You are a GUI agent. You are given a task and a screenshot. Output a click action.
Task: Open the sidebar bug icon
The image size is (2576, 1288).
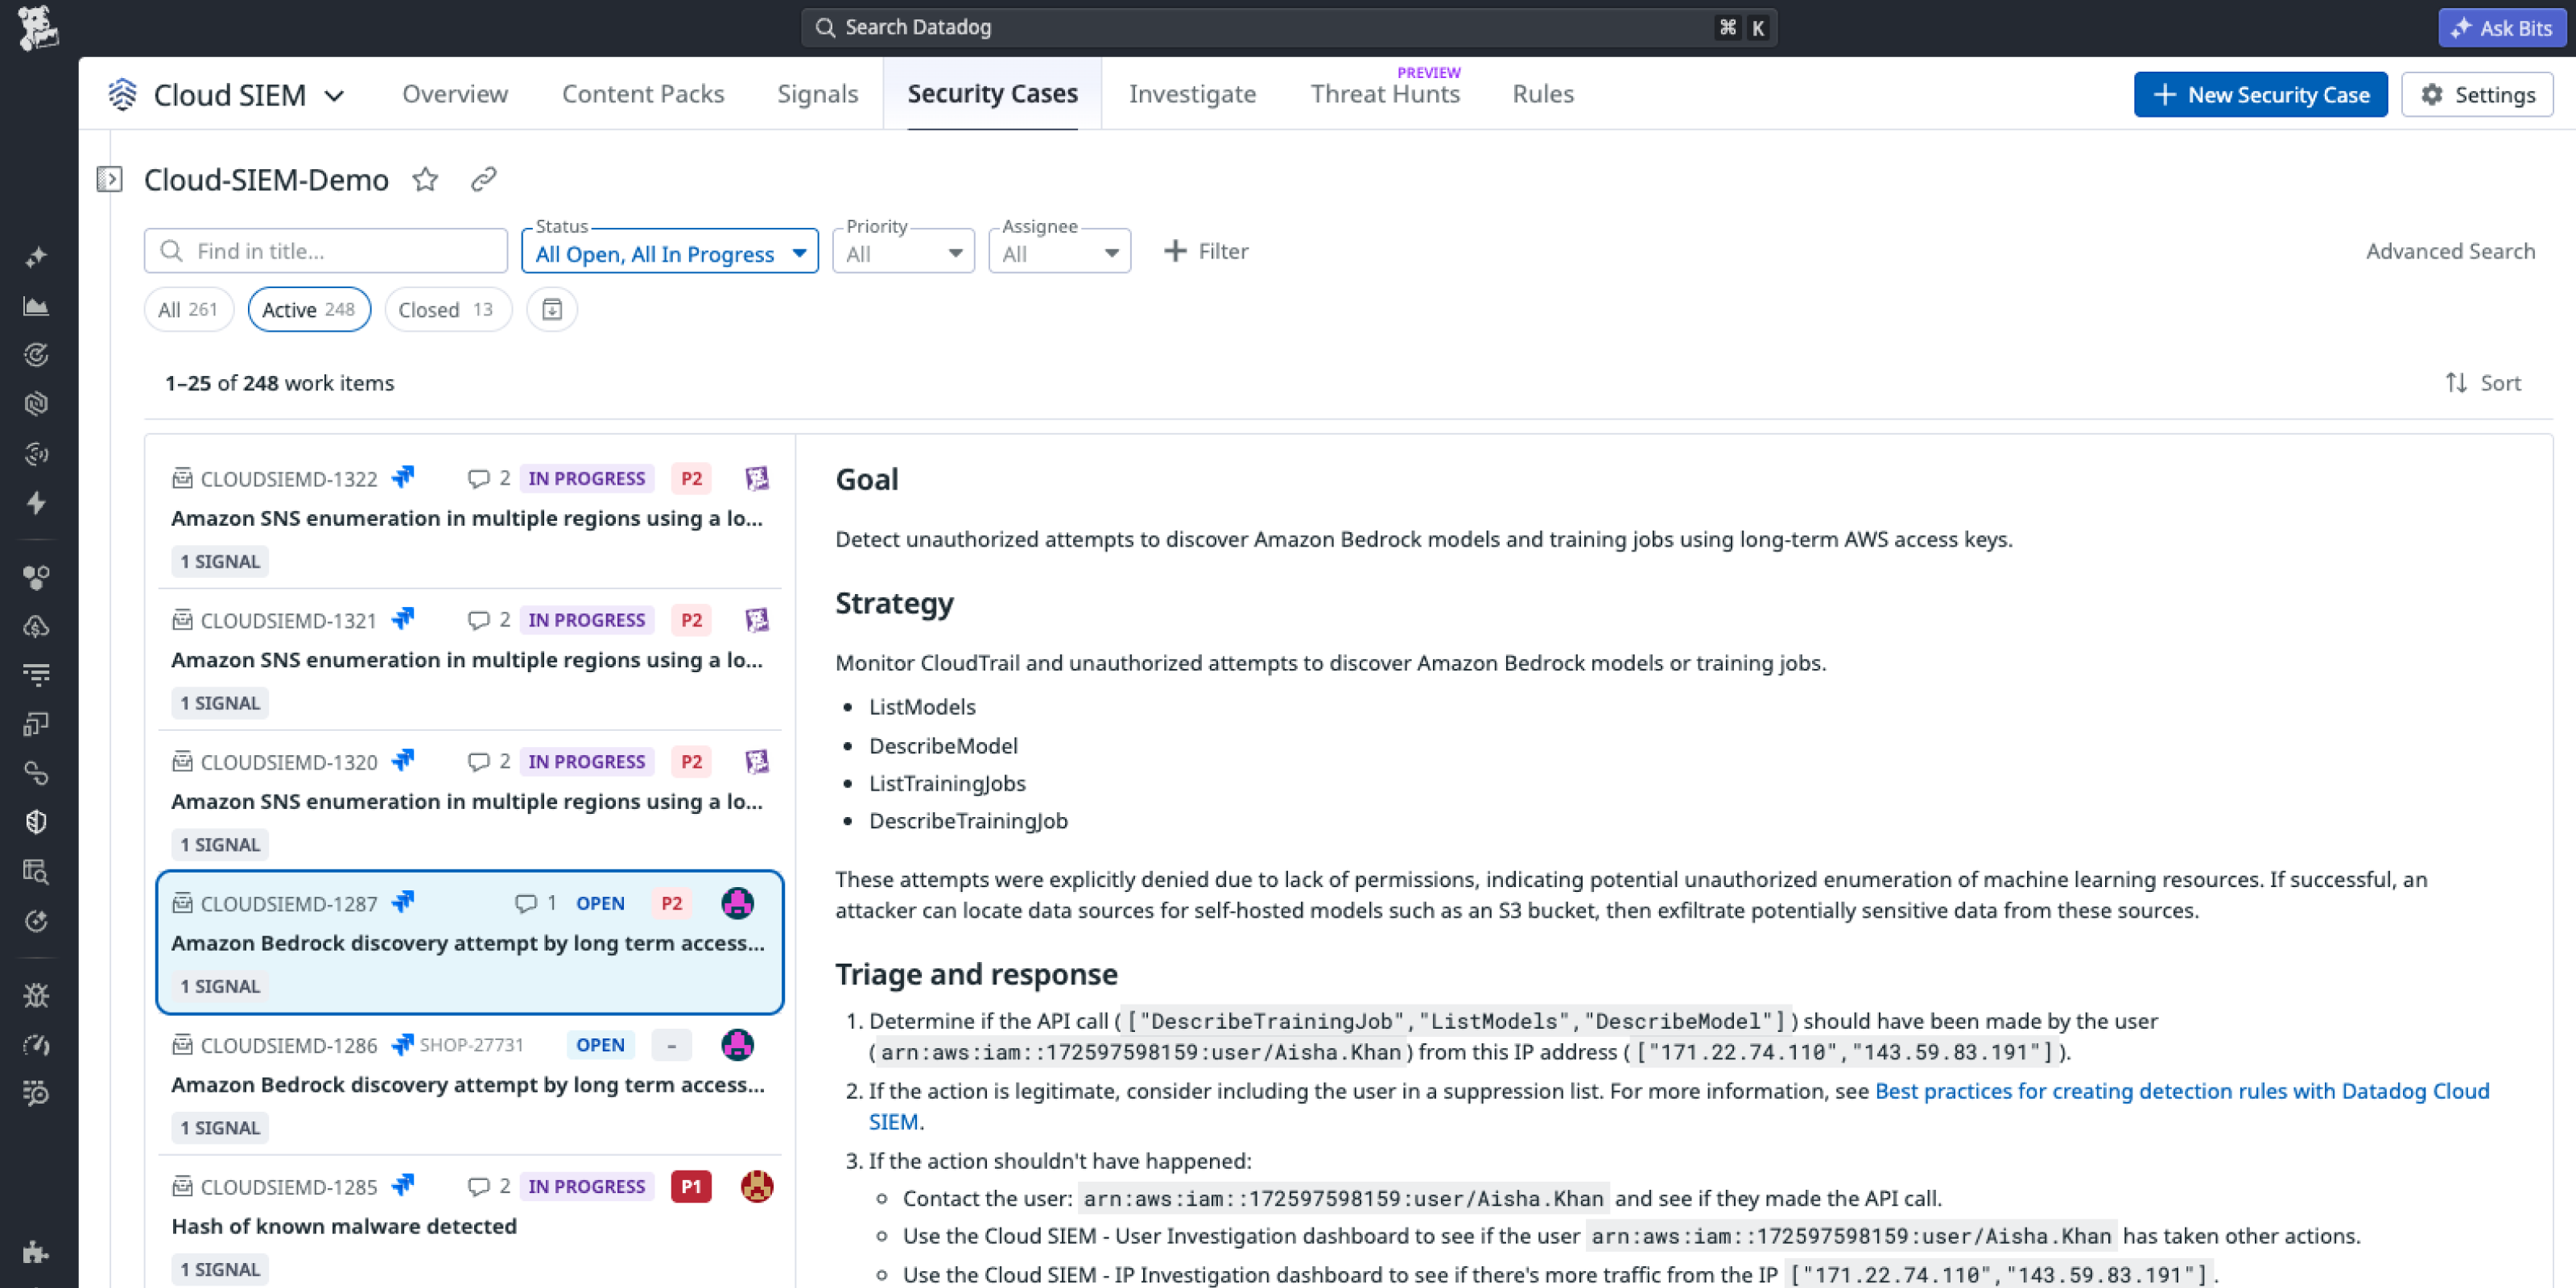(36, 995)
